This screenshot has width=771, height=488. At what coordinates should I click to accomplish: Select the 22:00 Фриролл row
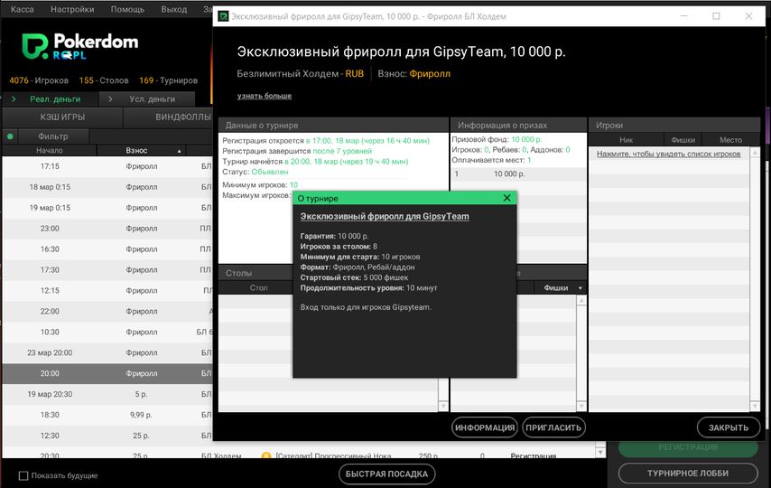coord(107,311)
